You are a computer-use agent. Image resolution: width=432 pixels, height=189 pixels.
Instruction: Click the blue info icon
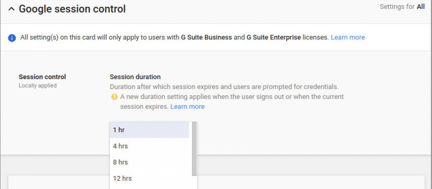[x=12, y=38]
